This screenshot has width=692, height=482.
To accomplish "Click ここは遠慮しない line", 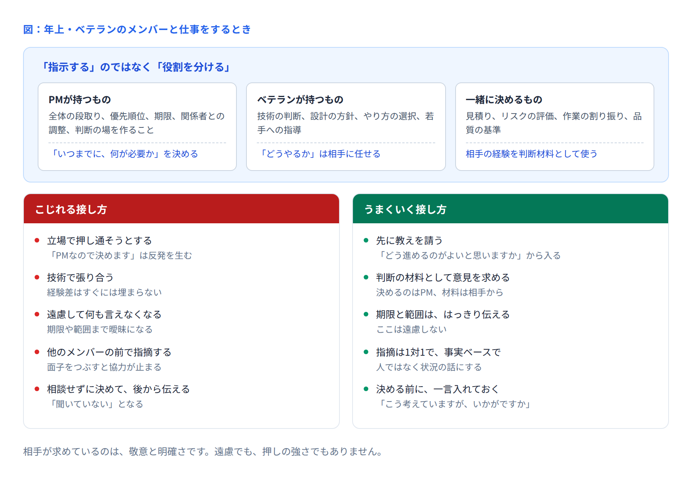I will [x=411, y=330].
